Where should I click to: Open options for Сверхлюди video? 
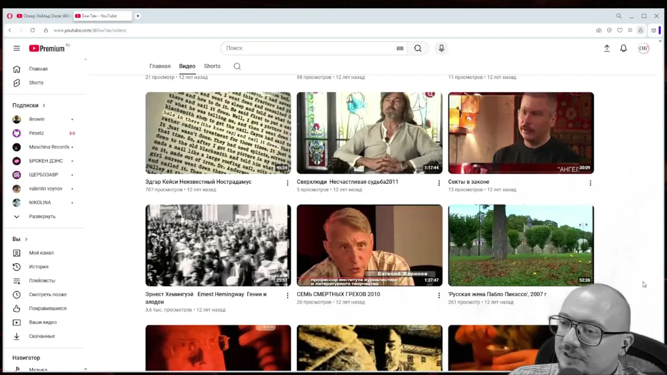coord(439,183)
